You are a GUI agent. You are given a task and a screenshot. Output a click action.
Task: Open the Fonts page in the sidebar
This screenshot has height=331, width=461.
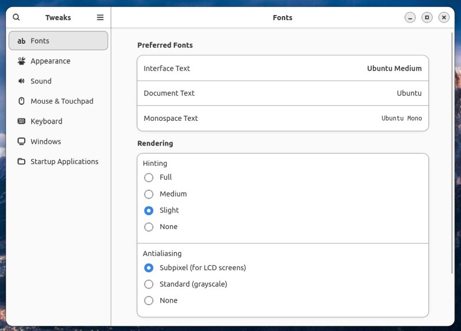tap(58, 41)
